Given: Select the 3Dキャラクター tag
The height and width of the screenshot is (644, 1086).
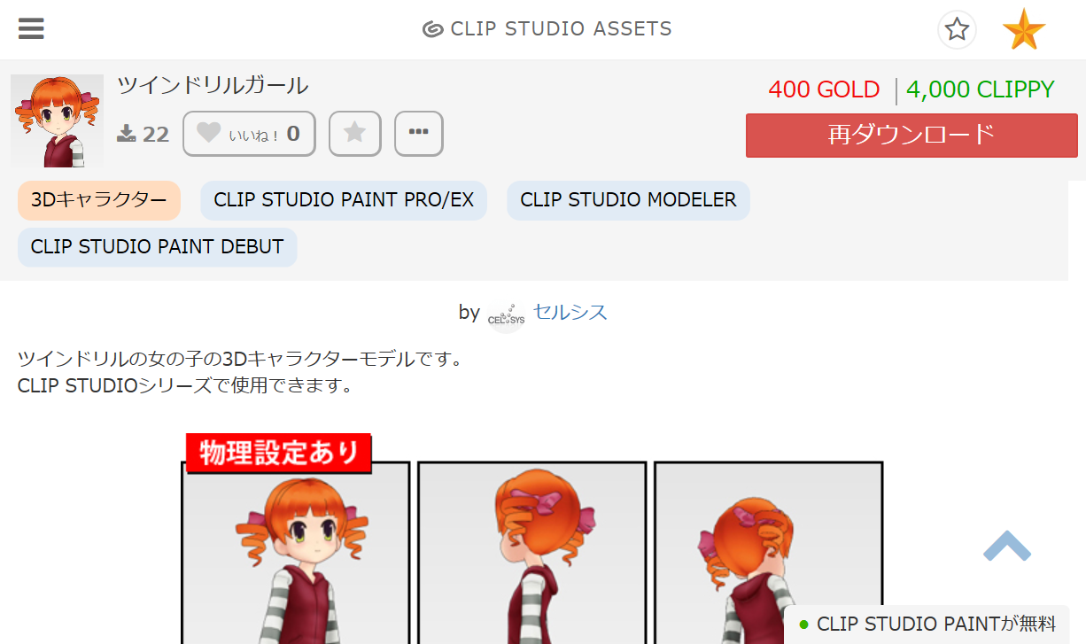Looking at the screenshot, I should [x=99, y=200].
